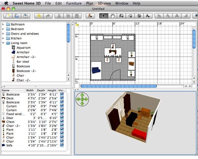Open the File menu
The width and height of the screenshot is (198, 159).
(48, 3)
